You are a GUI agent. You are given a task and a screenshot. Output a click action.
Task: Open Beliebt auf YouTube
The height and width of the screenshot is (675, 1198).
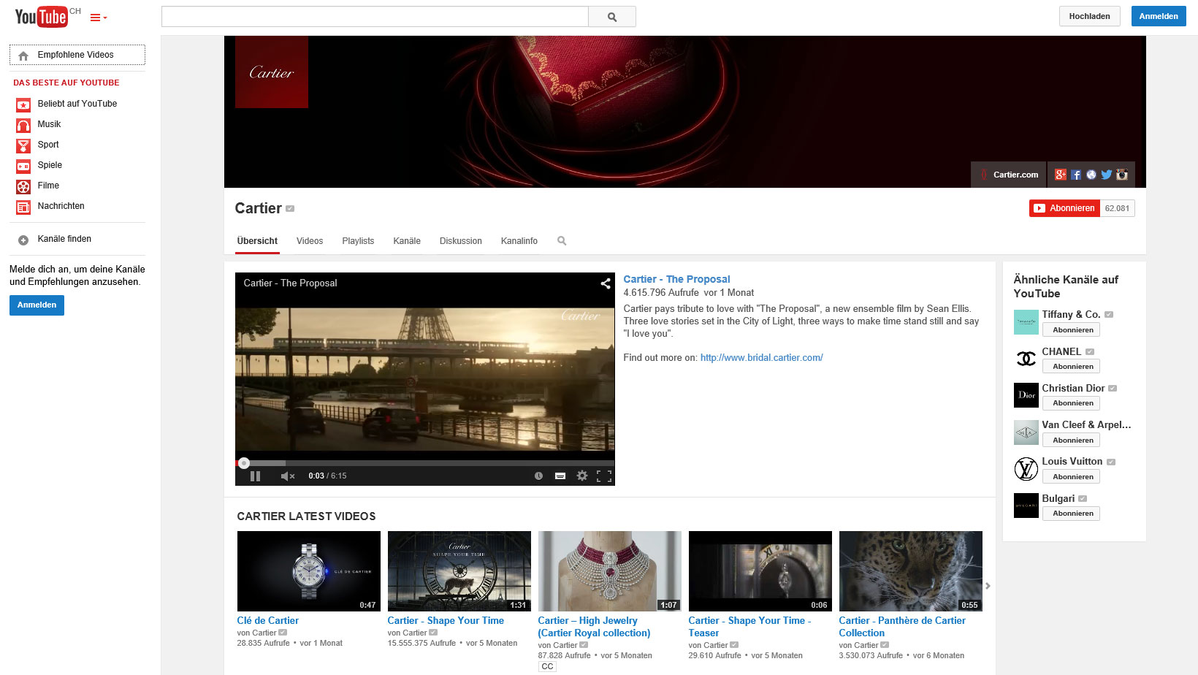coord(77,104)
